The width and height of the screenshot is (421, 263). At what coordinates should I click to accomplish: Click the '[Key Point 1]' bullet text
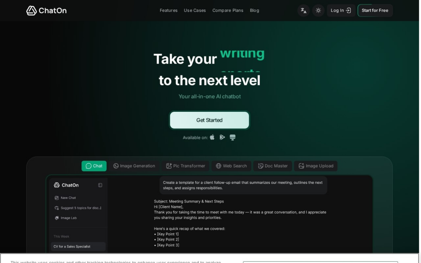(x=168, y=234)
